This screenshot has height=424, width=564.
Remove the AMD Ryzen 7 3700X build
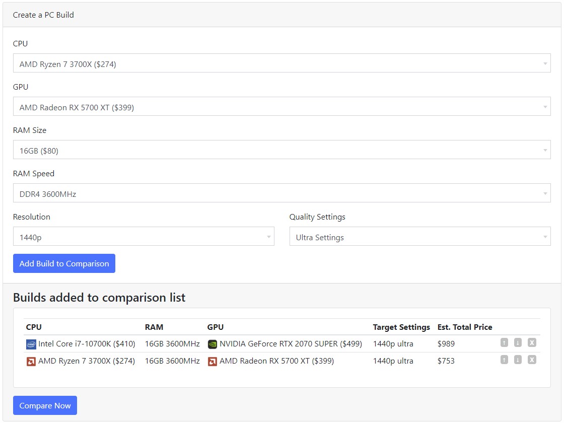pos(532,360)
